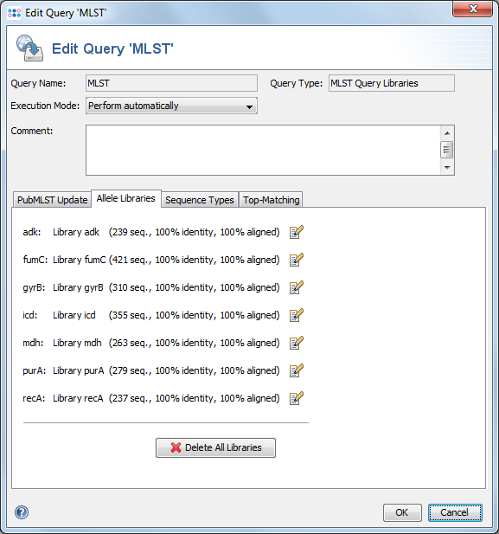The image size is (499, 534).
Task: Click the Comment scrollbar up arrow
Action: [447, 133]
